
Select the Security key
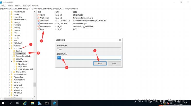click(x=19, y=59)
